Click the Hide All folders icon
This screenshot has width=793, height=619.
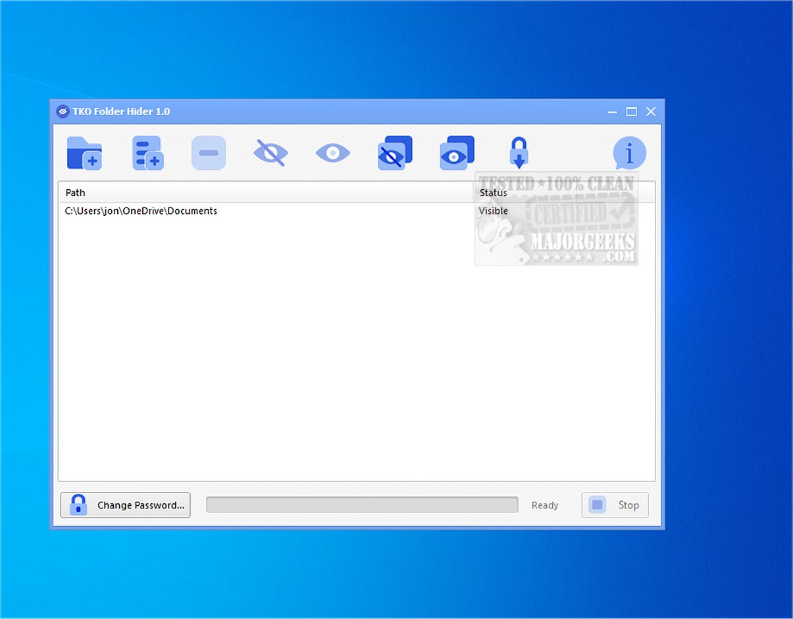click(395, 153)
